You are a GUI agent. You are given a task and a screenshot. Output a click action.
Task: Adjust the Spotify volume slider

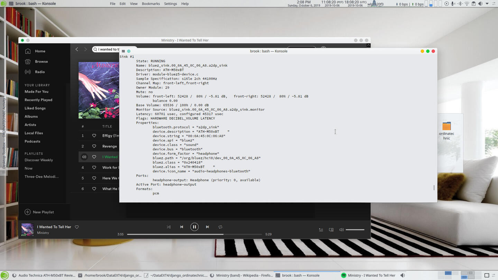tap(355, 230)
